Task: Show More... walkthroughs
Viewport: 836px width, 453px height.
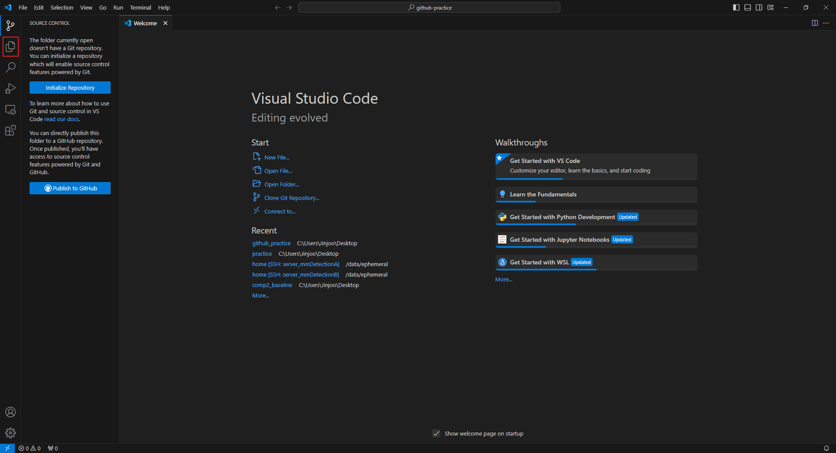Action: tap(504, 280)
